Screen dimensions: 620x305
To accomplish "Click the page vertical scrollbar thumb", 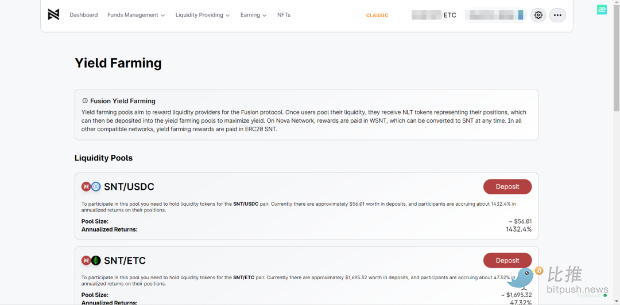I will click(x=617, y=57).
